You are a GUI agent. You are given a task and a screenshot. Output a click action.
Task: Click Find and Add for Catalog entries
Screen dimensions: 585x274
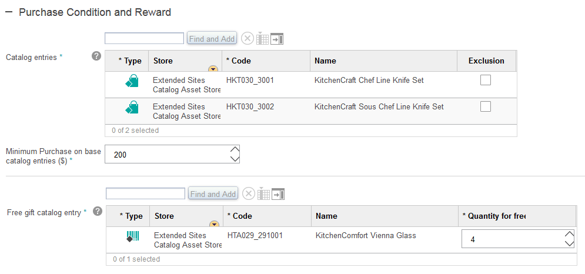click(x=212, y=39)
